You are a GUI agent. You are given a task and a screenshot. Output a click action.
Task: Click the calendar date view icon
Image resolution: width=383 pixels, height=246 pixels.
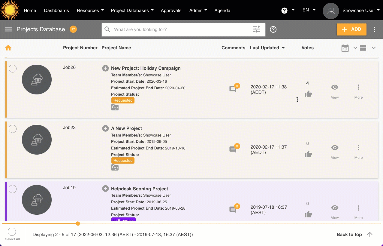(345, 48)
